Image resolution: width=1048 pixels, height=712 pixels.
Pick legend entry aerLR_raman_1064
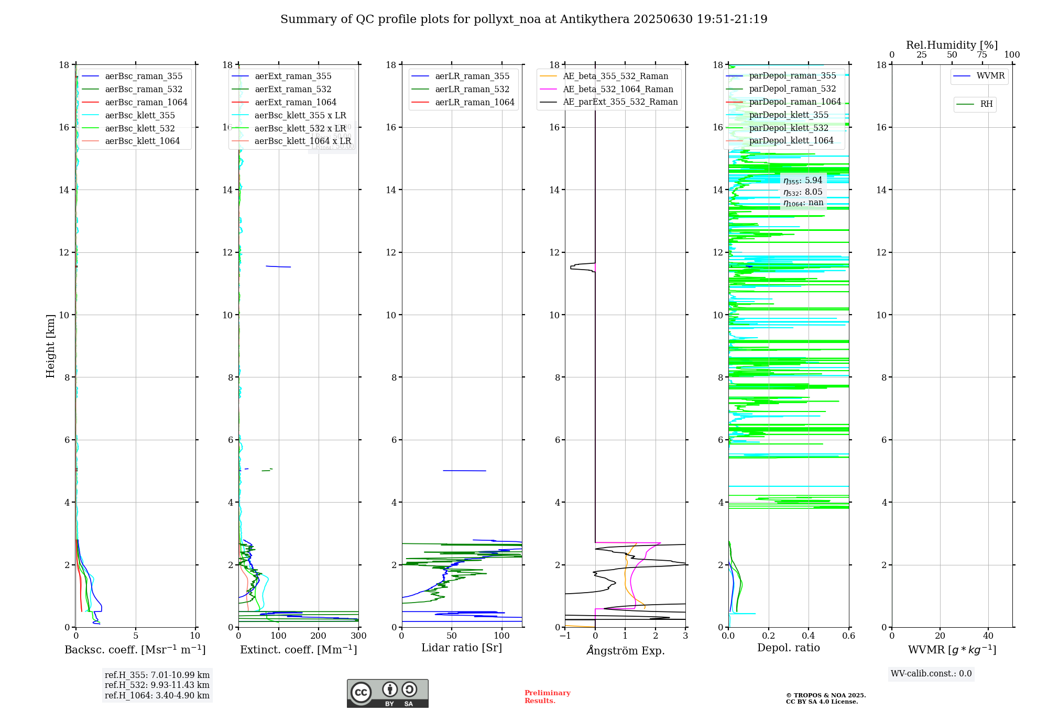463,103
